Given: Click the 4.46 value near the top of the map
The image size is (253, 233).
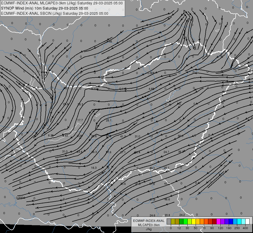Looking at the screenshot, I should click(x=109, y=41).
